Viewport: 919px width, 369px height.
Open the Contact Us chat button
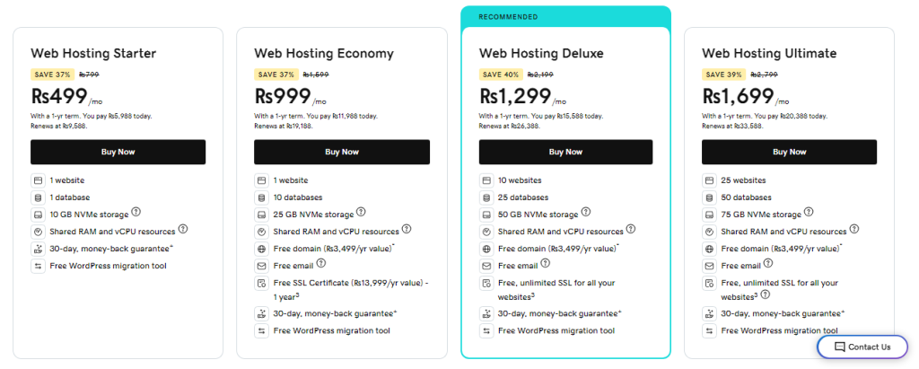[862, 347]
